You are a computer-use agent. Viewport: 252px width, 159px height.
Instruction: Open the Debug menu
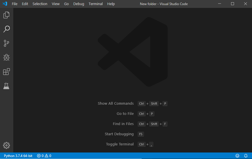coord(79,4)
